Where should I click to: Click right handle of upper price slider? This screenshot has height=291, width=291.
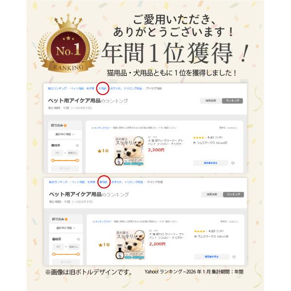[77, 161]
